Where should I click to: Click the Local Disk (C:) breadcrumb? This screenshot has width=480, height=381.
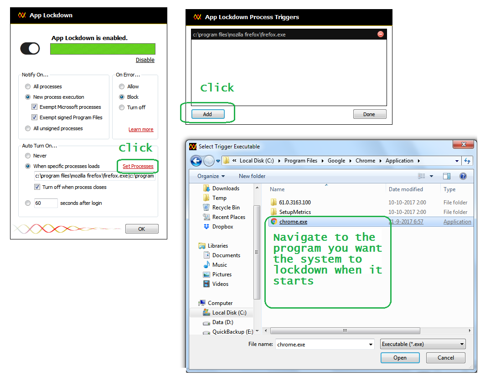[x=257, y=161]
